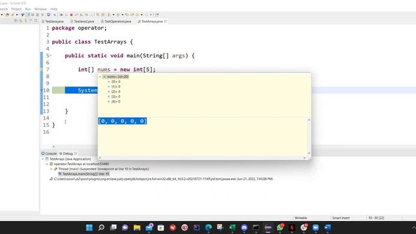Collapse operator.TestArrays at localhost node
This screenshot has height=234, width=416.
47,164
